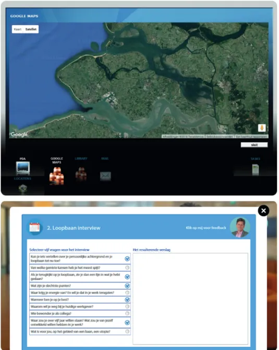The height and width of the screenshot is (350, 279).
Task: Click the TASKS label text
Action: pos(256,159)
